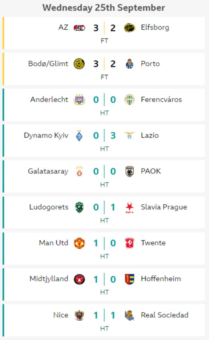The width and height of the screenshot is (209, 340).
Task: Click the Manchester United crest
Action: coord(79,243)
